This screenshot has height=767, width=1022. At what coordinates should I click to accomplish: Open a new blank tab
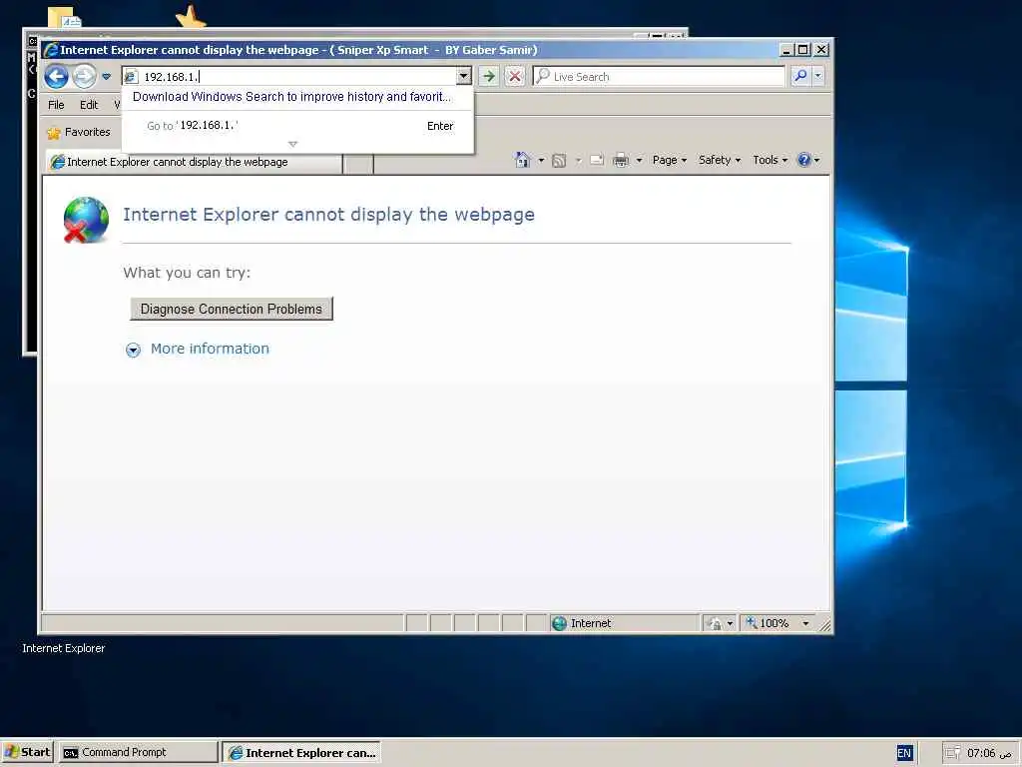click(x=358, y=163)
